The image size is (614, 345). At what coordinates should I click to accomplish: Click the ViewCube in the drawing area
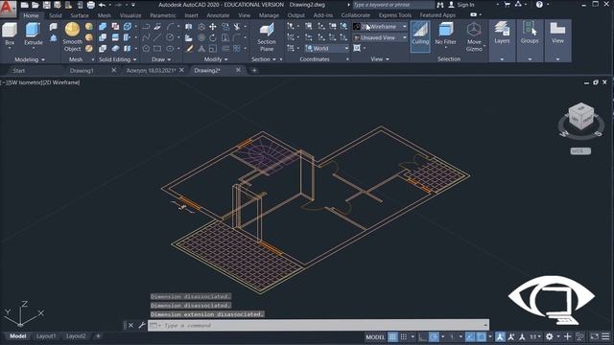click(x=581, y=116)
